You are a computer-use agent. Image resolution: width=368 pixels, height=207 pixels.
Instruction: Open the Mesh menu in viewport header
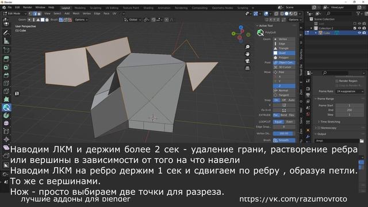76,14
